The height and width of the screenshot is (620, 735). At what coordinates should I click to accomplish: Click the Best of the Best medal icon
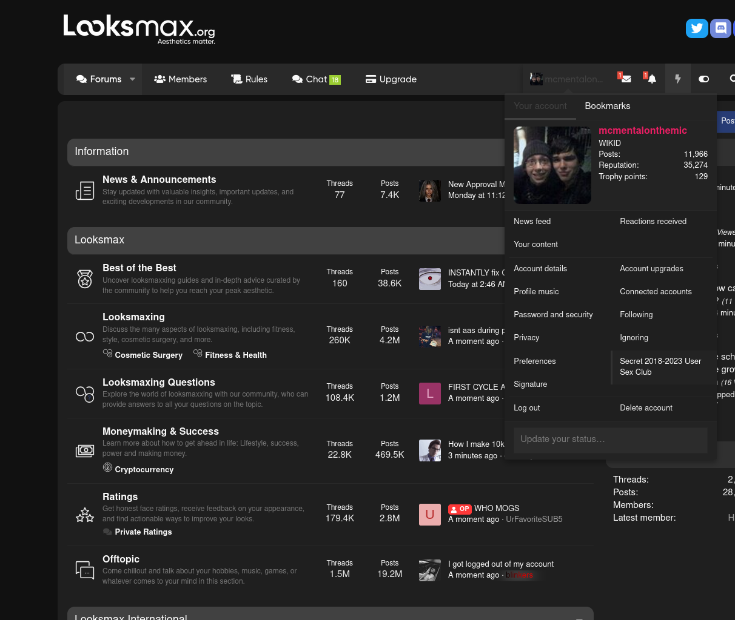coord(85,279)
